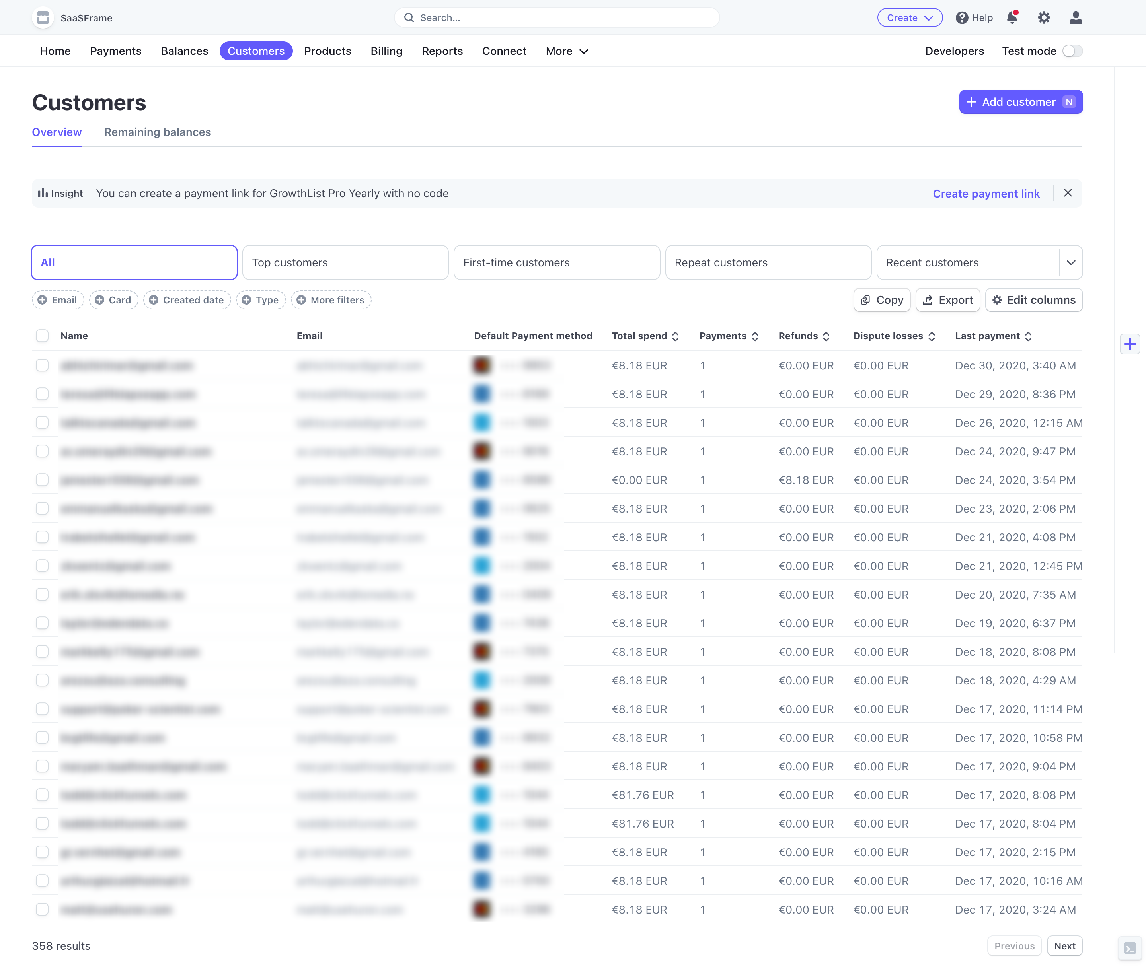
Task: Export the customer list
Action: [x=948, y=300]
